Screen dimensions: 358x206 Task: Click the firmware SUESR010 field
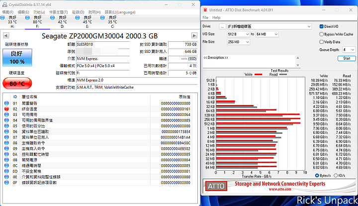tap(103, 44)
